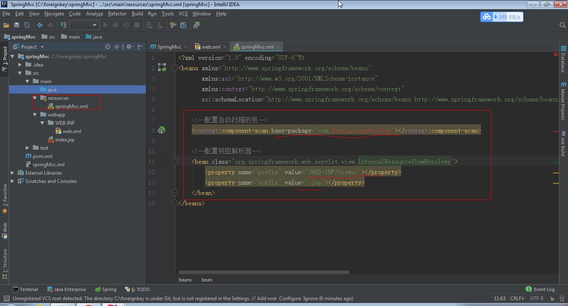Screen dimensions: 568x306
Task: Click the Forward navigation arrow icon
Action: point(50,25)
